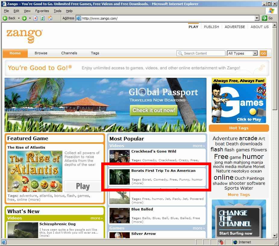The width and height of the screenshot is (279, 246).
Task: Open the Favorites menu
Action: pos(42,11)
